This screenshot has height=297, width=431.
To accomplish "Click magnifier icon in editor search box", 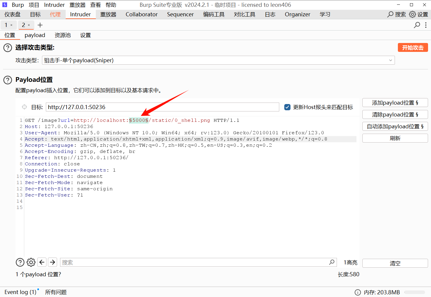I will coord(332,262).
